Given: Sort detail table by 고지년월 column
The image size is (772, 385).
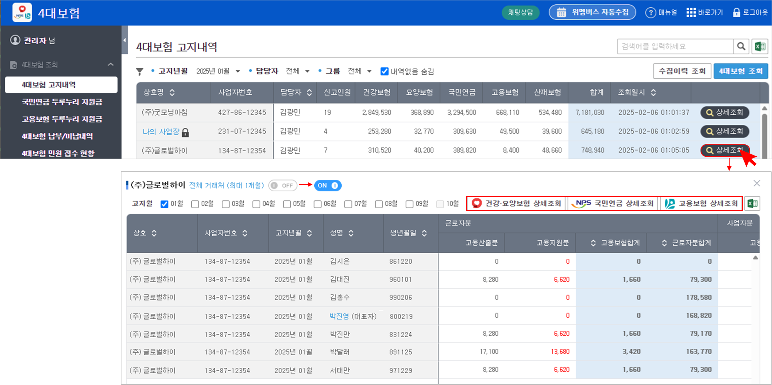Looking at the screenshot, I should (x=309, y=233).
